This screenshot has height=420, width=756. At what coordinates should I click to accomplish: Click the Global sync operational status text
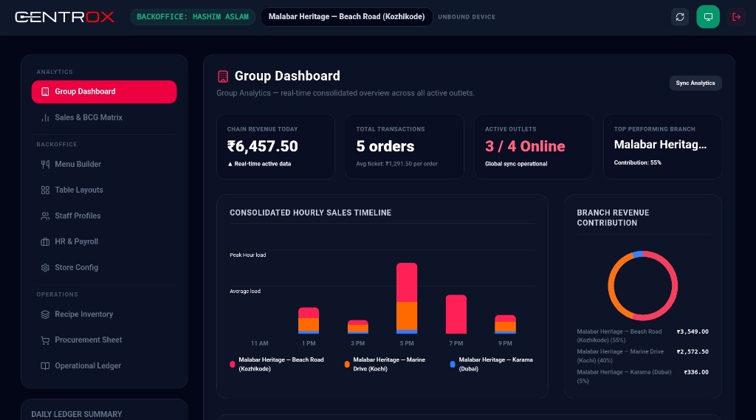click(516, 164)
